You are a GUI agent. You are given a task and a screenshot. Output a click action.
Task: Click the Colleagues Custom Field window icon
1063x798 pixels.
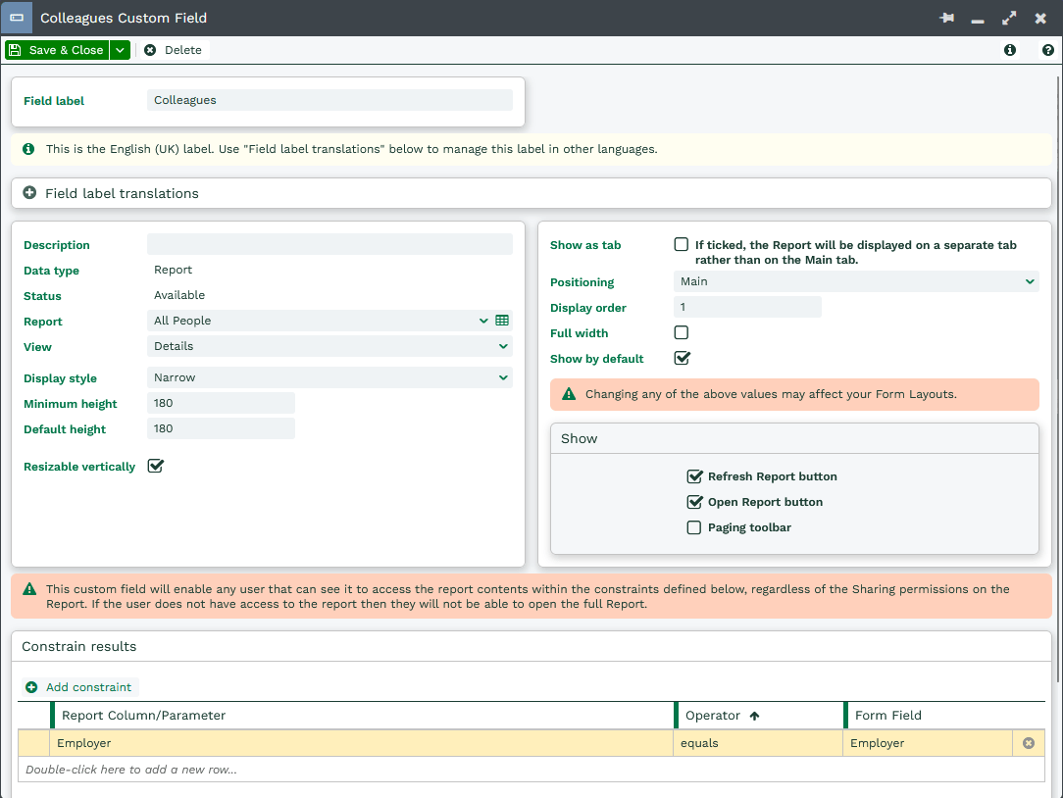coord(17,18)
